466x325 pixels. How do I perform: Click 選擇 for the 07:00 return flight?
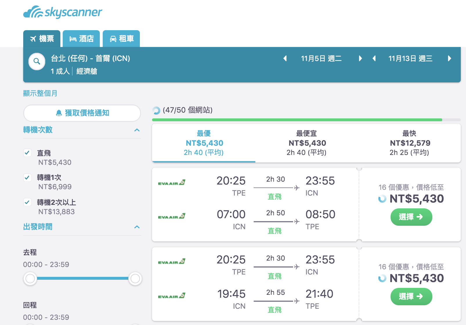[x=411, y=217]
